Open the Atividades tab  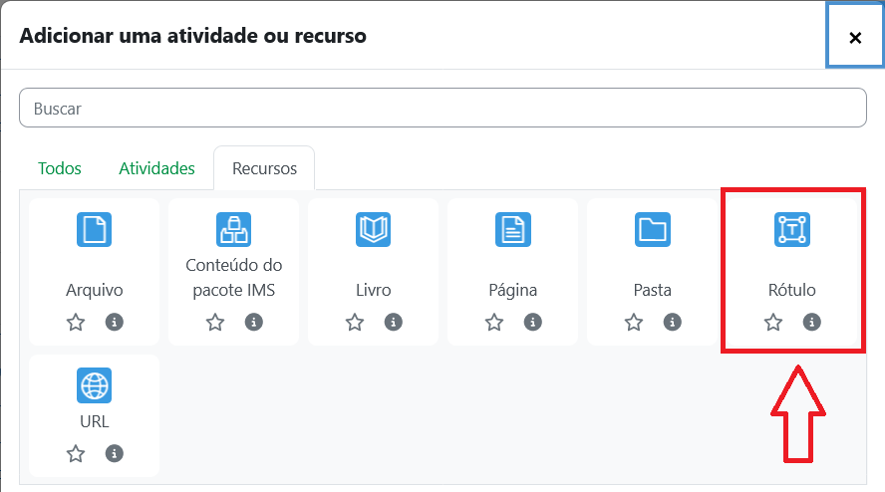[x=156, y=168]
